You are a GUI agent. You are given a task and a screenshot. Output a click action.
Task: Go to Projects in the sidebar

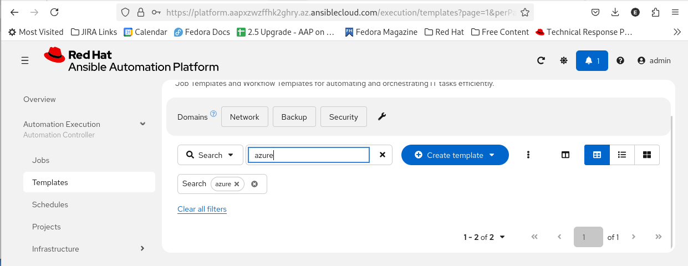[47, 227]
